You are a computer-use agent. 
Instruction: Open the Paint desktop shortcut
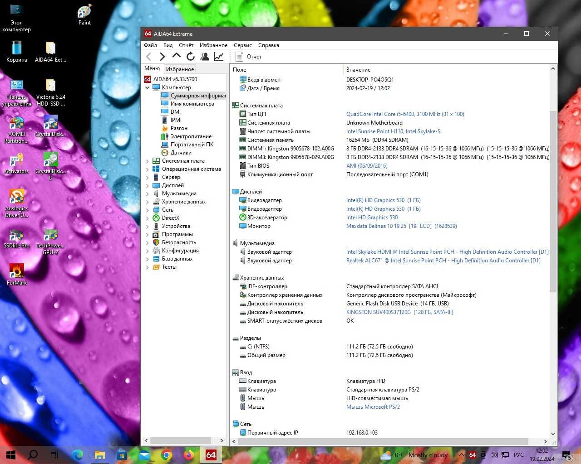click(x=85, y=14)
